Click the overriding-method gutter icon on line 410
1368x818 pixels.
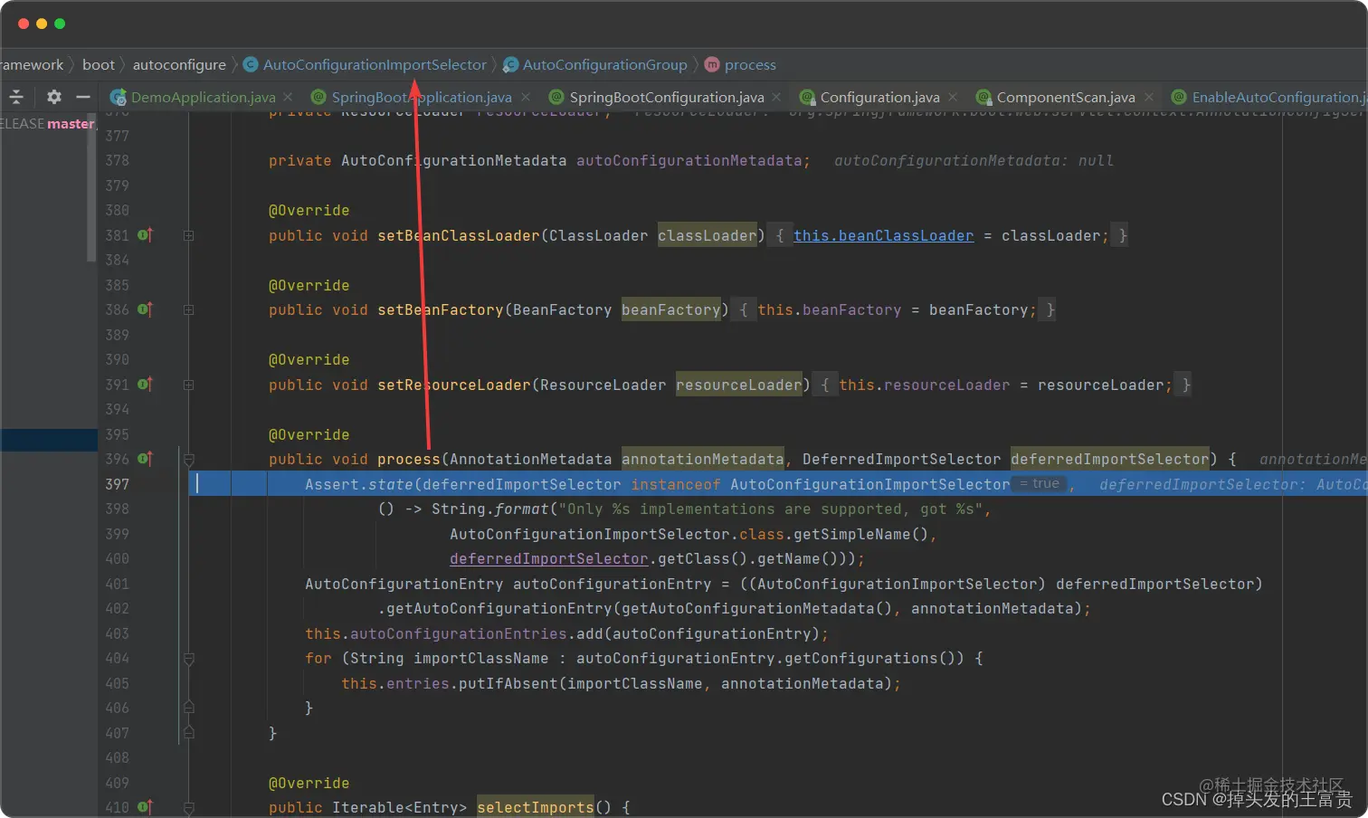point(145,807)
